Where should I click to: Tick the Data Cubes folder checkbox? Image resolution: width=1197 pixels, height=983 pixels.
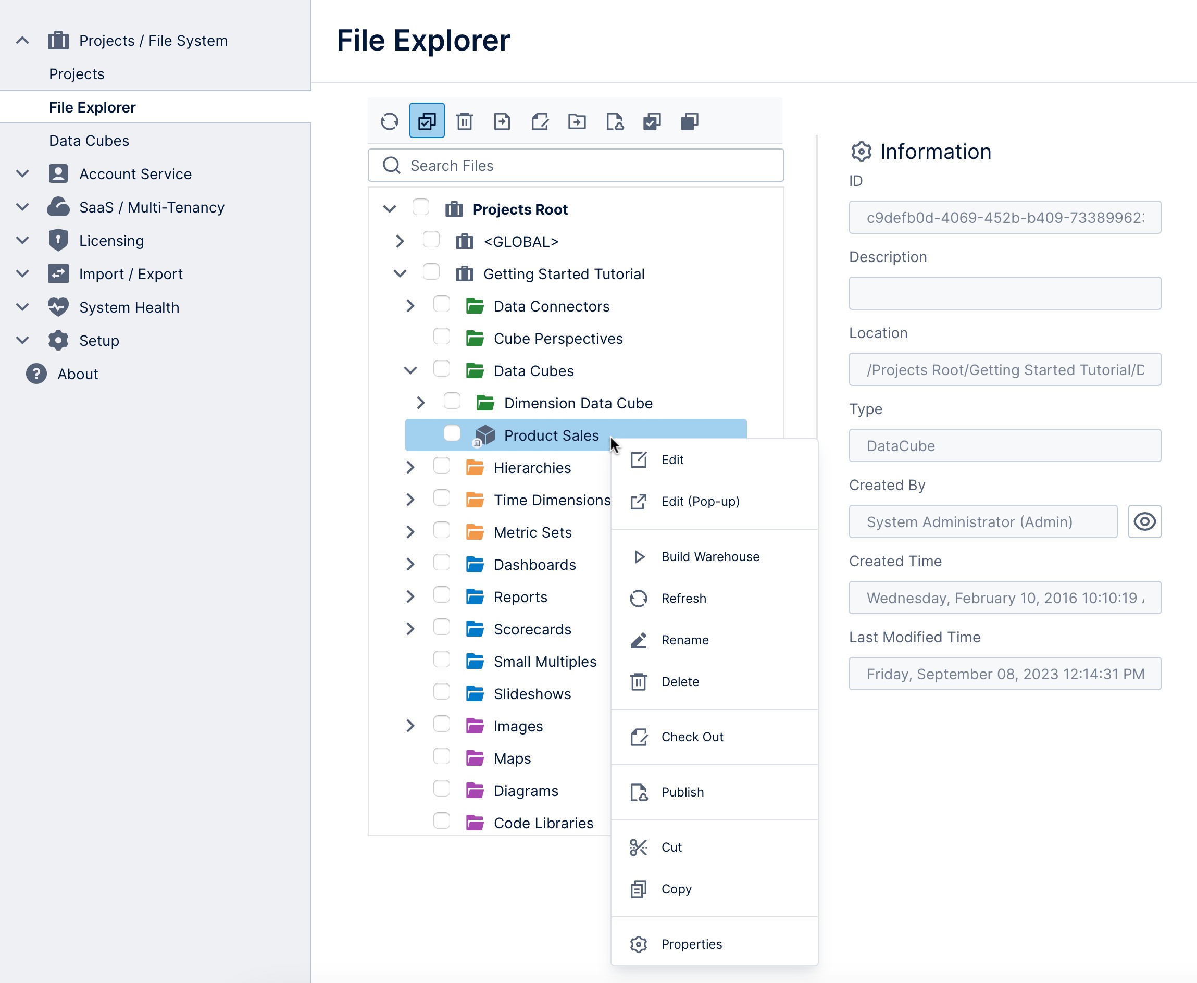pyautogui.click(x=442, y=369)
